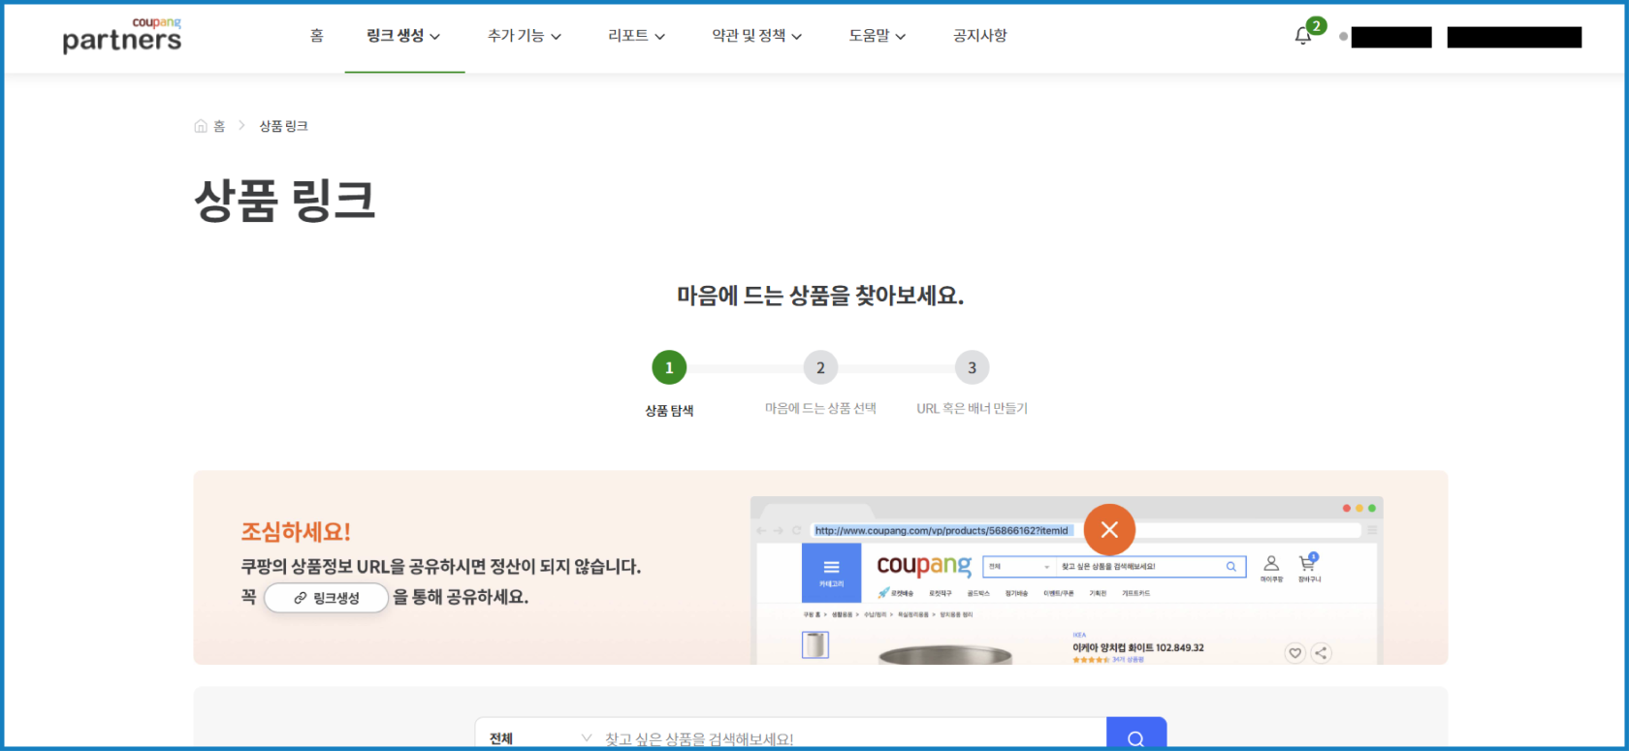Image resolution: width=1629 pixels, height=751 pixels.
Task: Click the Coupang Partners logo
Action: pyautogui.click(x=122, y=36)
